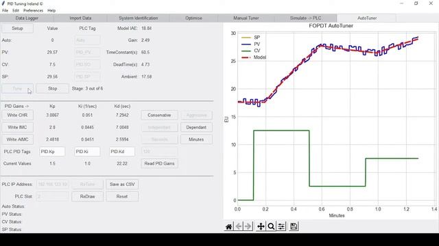This screenshot has width=439, height=246.
Task: Switch to the Import Data tab
Action: coord(80,18)
